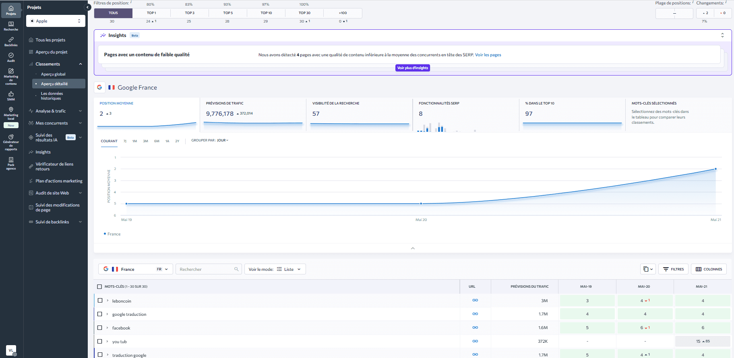Click the Google logo next to Google France
The width and height of the screenshot is (734, 358).
click(99, 87)
